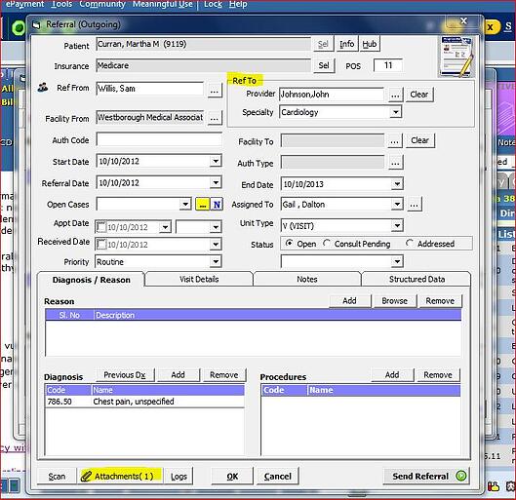
Task: Clear the Ref To Provider field
Action: click(419, 95)
